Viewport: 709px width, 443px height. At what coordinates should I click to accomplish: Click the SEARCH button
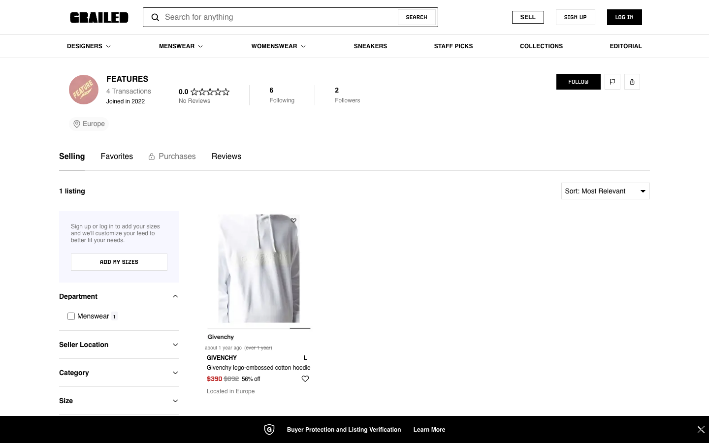pyautogui.click(x=417, y=17)
